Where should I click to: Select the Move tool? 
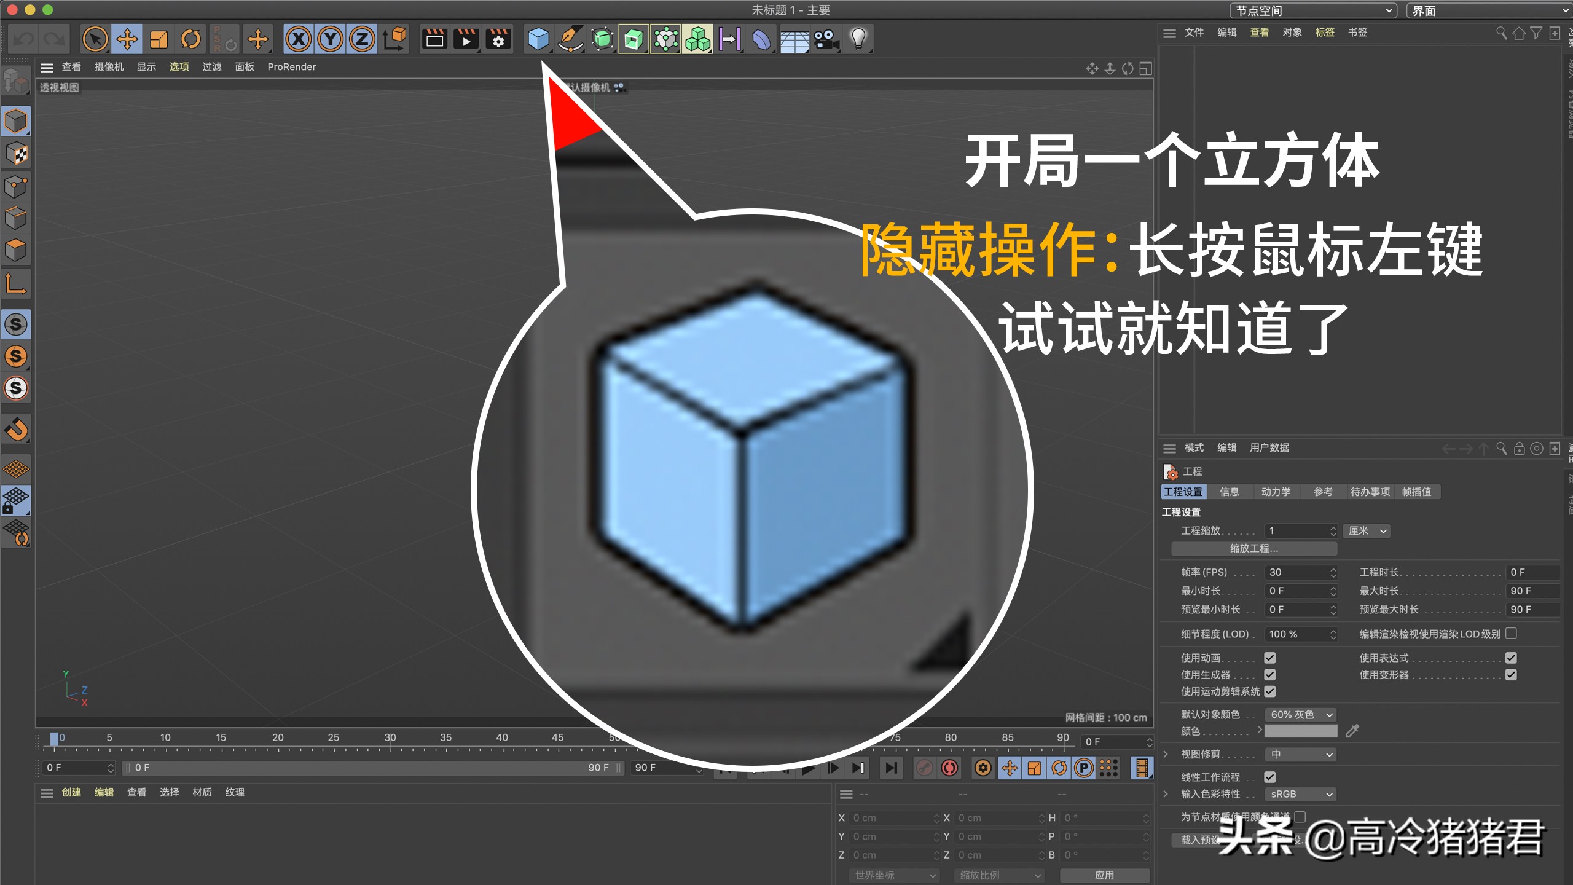coord(127,39)
